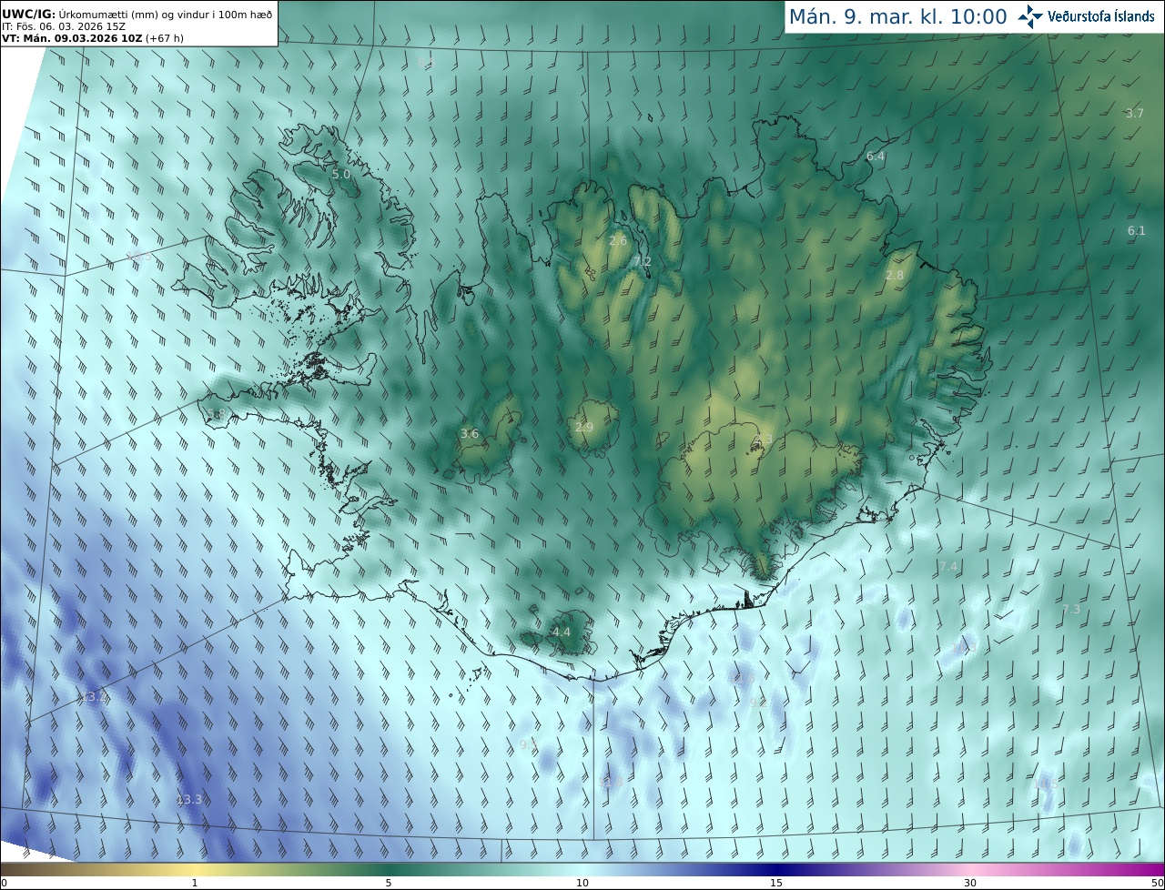Click the 5.8 value near Snæfellsnes

pos(216,415)
